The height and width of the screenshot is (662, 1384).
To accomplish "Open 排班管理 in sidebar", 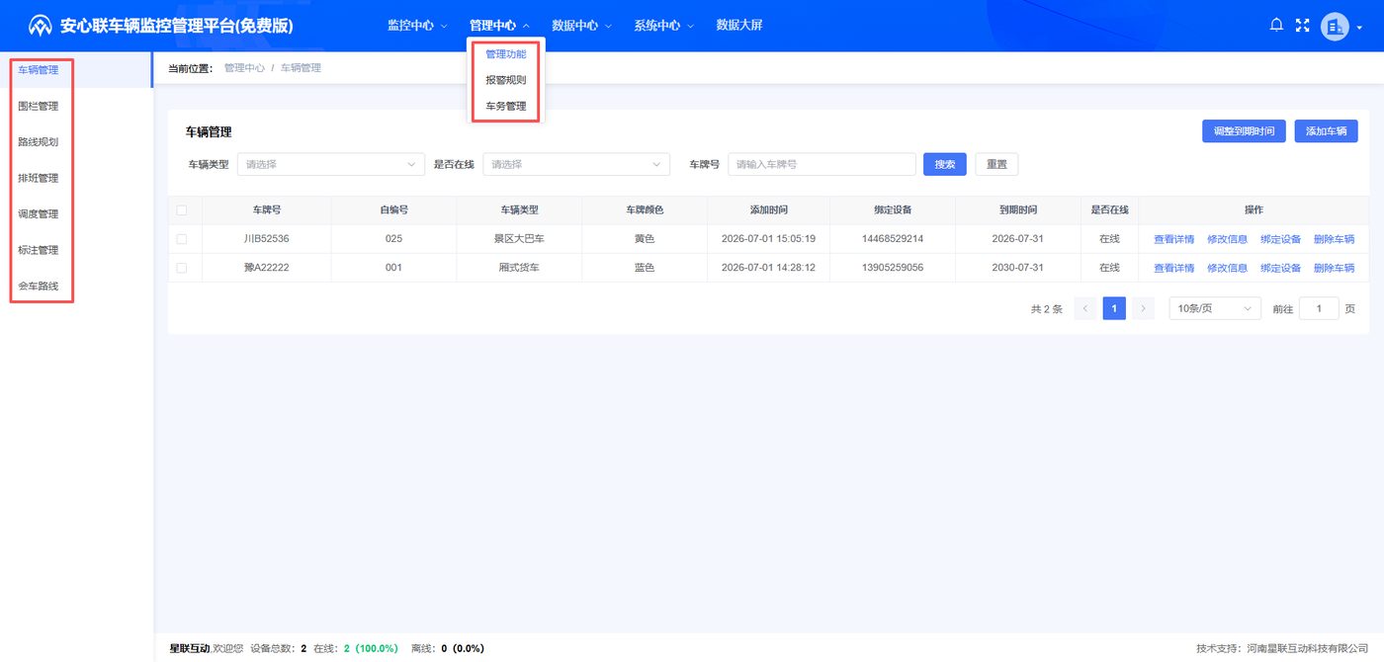I will point(75,178).
